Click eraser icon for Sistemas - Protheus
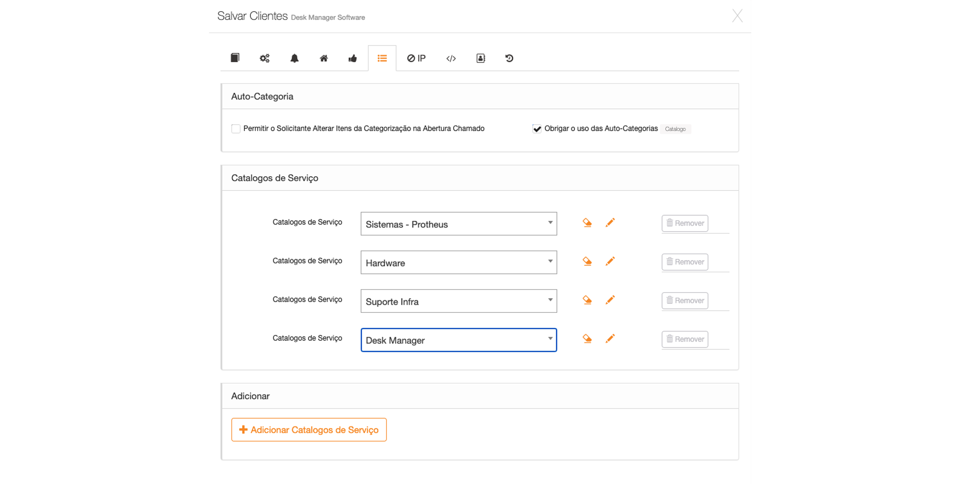Screen dimensions: 953x485 (587, 223)
